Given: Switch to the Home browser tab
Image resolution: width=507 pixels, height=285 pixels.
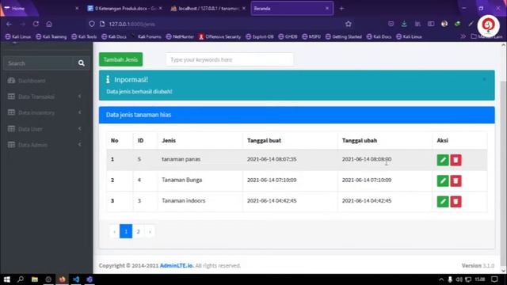Looking at the screenshot, I should (x=40, y=9).
